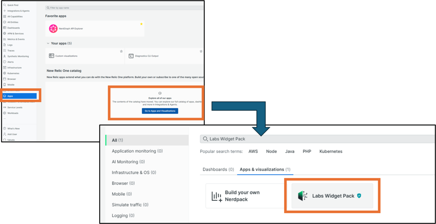Open the Build your own Nerdpack card
The image size is (436, 224).
click(245, 196)
